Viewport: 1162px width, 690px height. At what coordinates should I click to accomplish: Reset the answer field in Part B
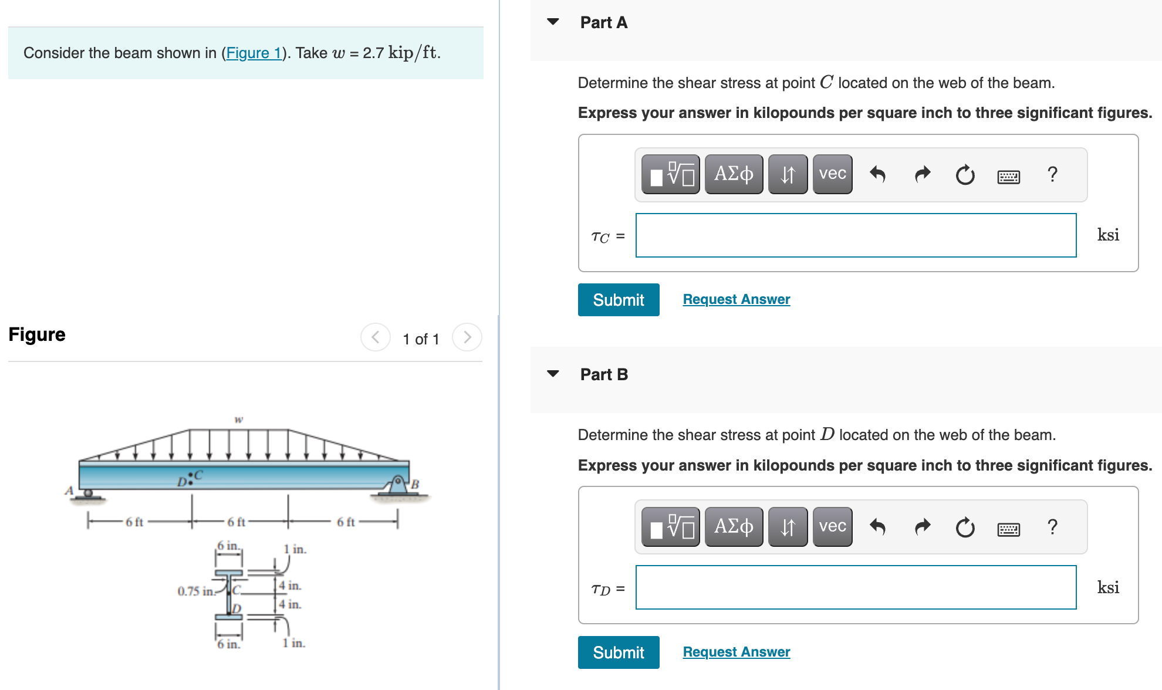[x=965, y=527]
